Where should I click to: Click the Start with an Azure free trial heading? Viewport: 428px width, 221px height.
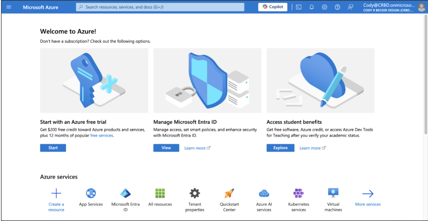click(73, 122)
